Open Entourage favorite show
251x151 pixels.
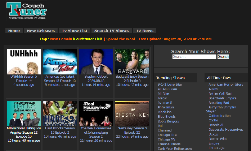pos(216,148)
